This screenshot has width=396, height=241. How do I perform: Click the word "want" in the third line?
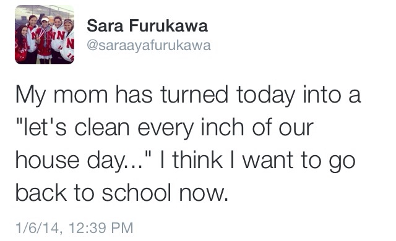point(268,161)
